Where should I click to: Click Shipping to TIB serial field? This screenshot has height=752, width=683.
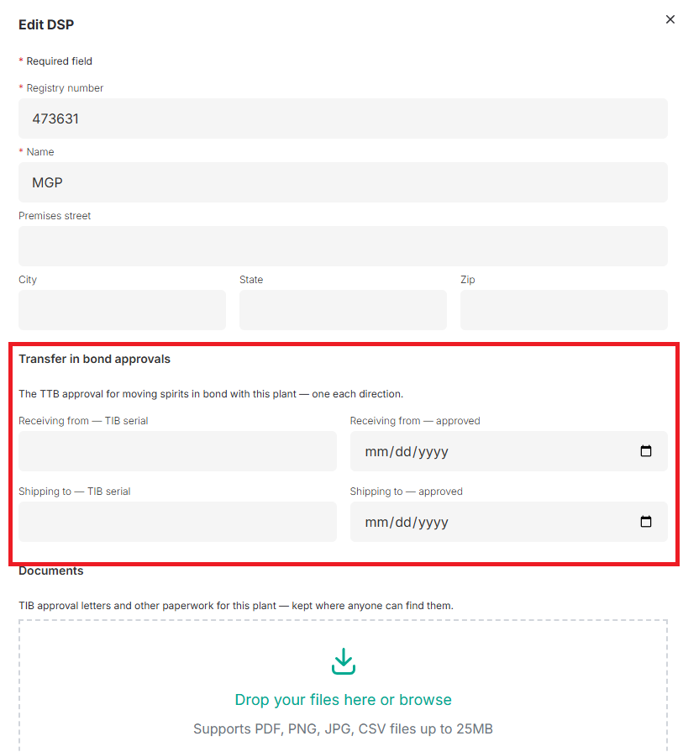click(x=177, y=522)
